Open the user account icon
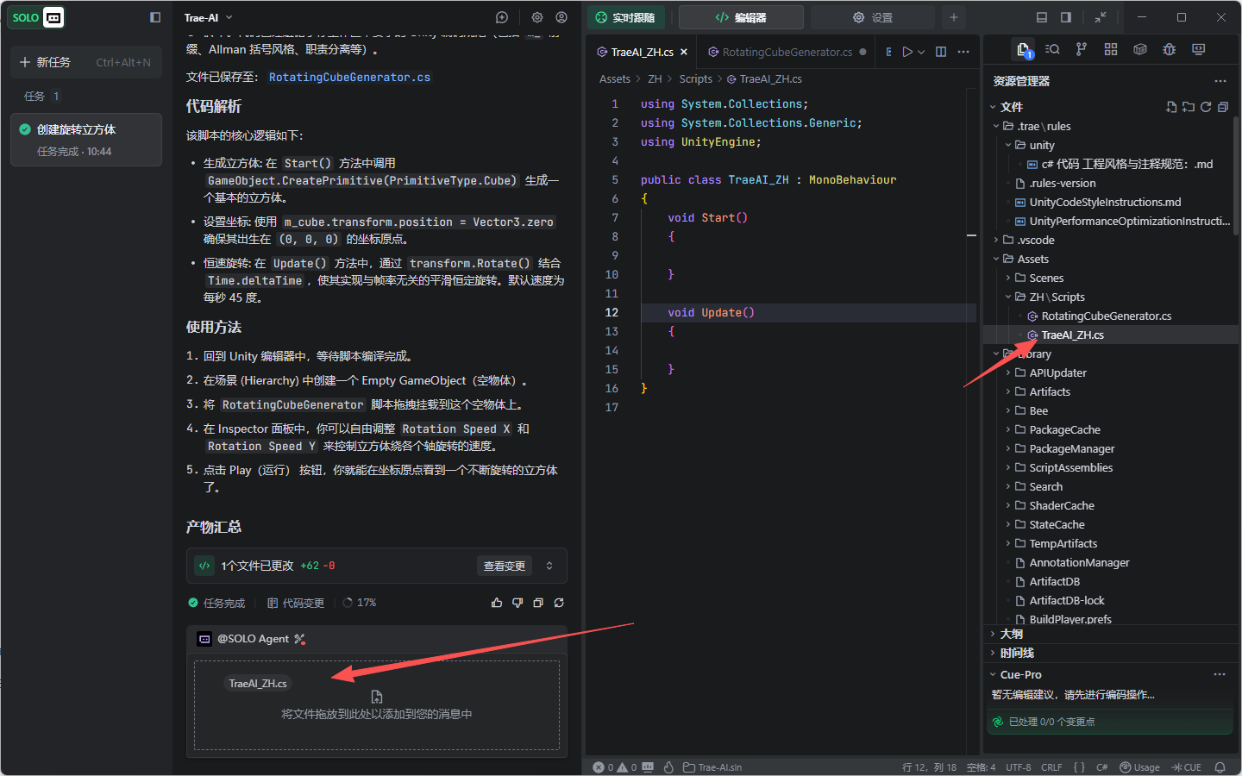Viewport: 1242px width, 776px height. pyautogui.click(x=561, y=17)
